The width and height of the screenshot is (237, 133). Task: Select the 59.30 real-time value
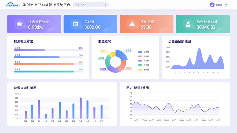pos(146,27)
